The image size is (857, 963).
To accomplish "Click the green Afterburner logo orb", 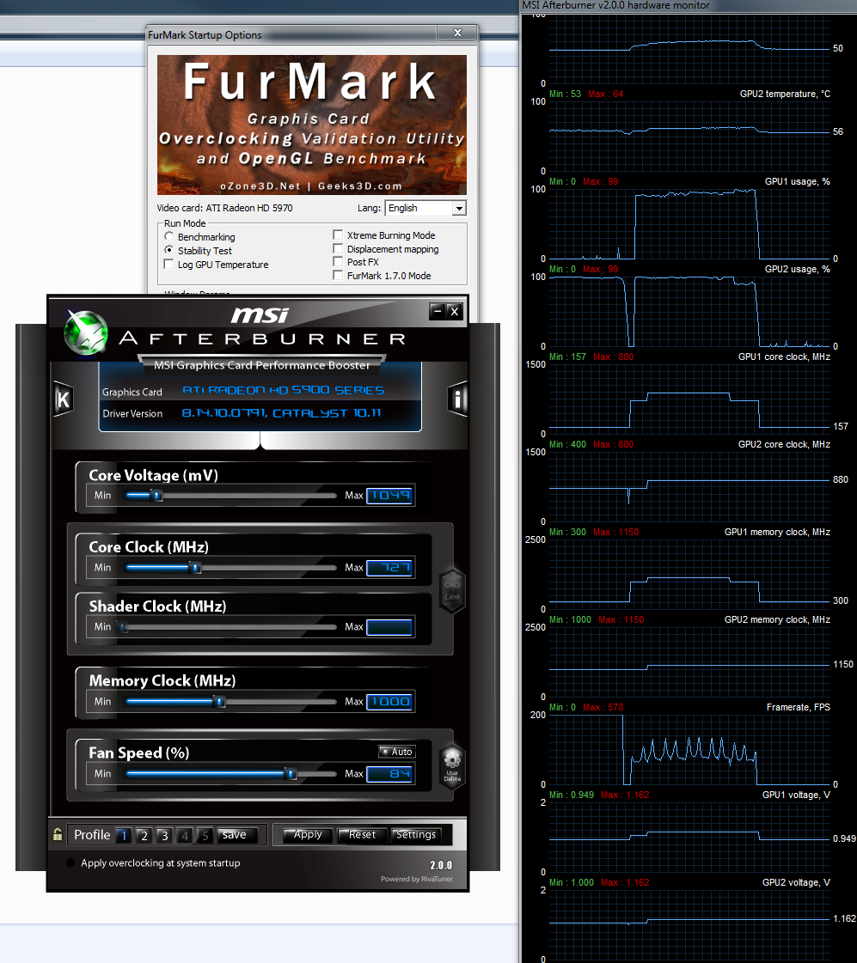I will pos(87,332).
